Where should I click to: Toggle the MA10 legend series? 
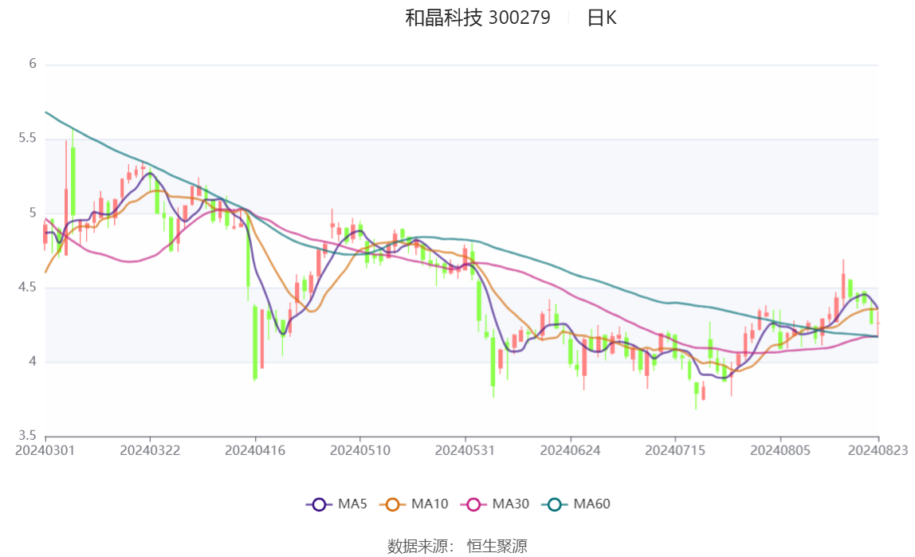pyautogui.click(x=414, y=504)
